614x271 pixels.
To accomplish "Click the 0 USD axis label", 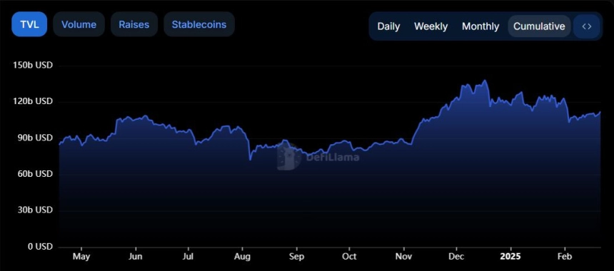I will (39, 247).
